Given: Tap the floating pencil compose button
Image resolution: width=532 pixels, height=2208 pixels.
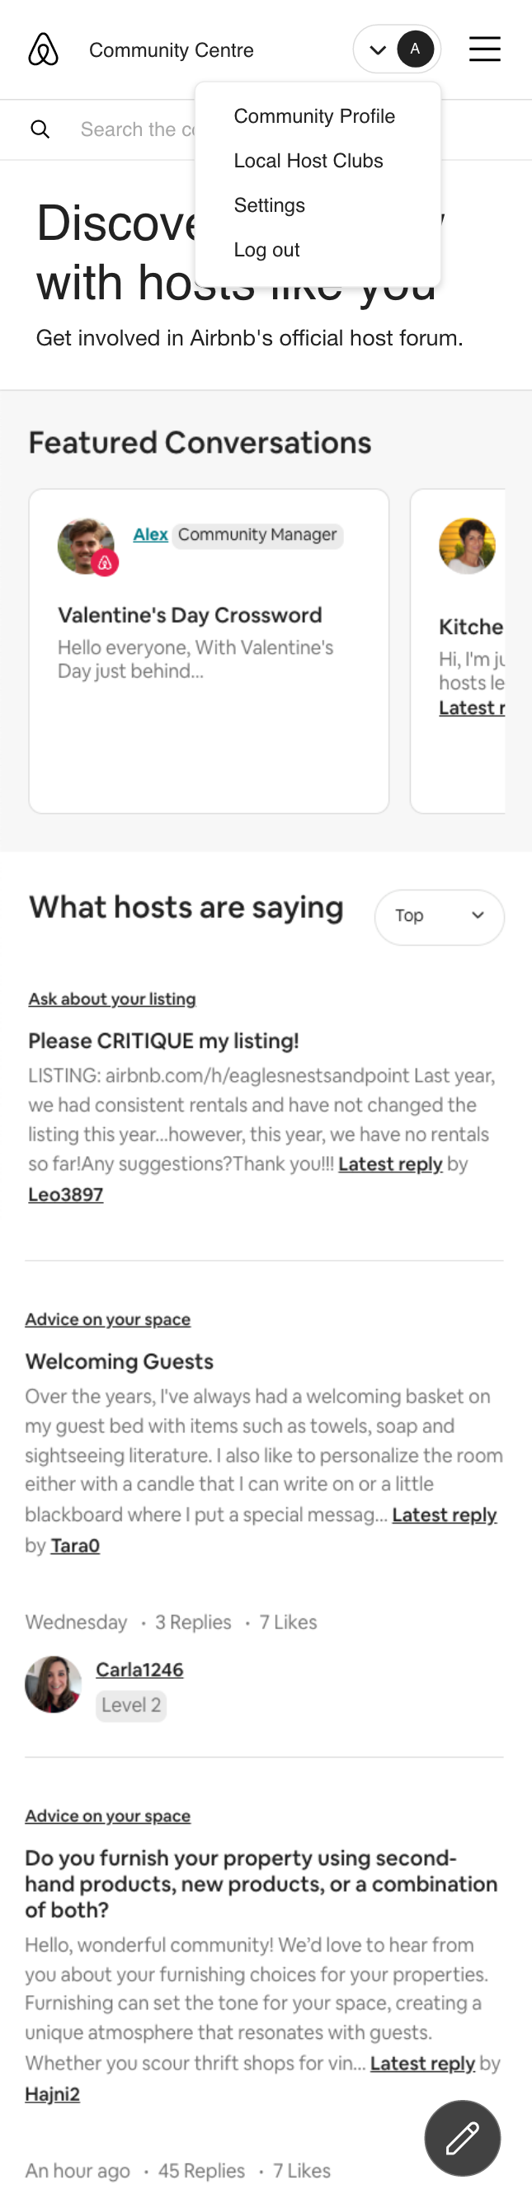Looking at the screenshot, I should click(462, 2138).
